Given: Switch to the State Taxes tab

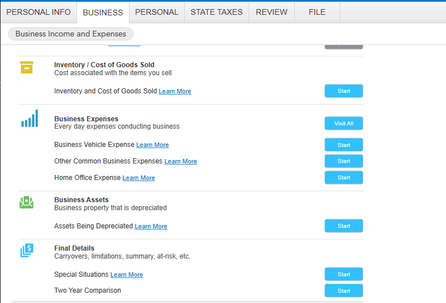Looking at the screenshot, I should pos(216,12).
